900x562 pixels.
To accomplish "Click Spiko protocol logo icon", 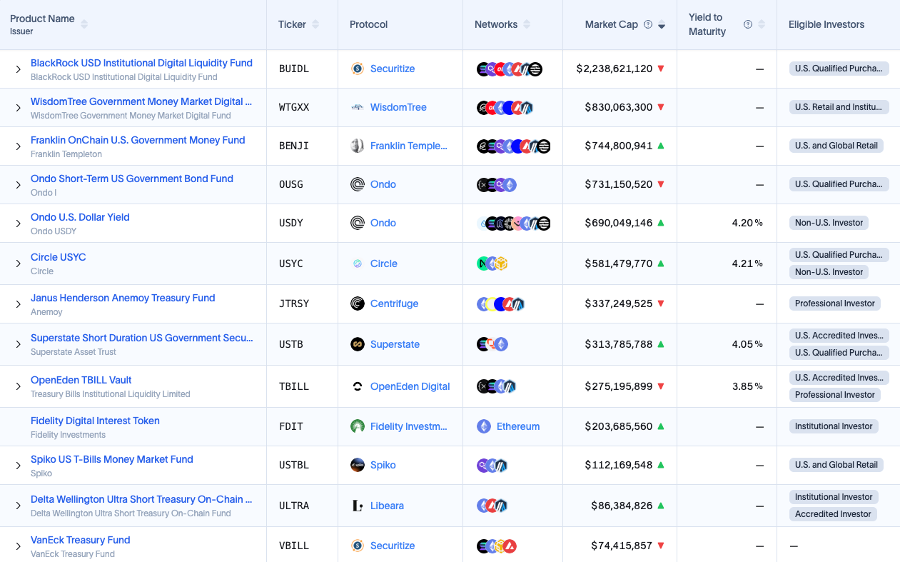I will 358,465.
